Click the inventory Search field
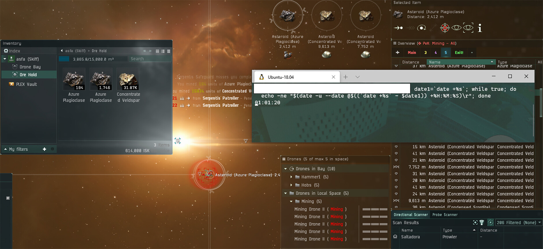 point(150,59)
